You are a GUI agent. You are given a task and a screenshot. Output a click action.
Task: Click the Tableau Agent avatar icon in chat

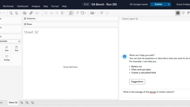pos(124,56)
